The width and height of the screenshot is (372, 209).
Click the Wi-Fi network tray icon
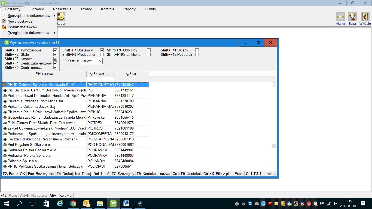coord(329,204)
